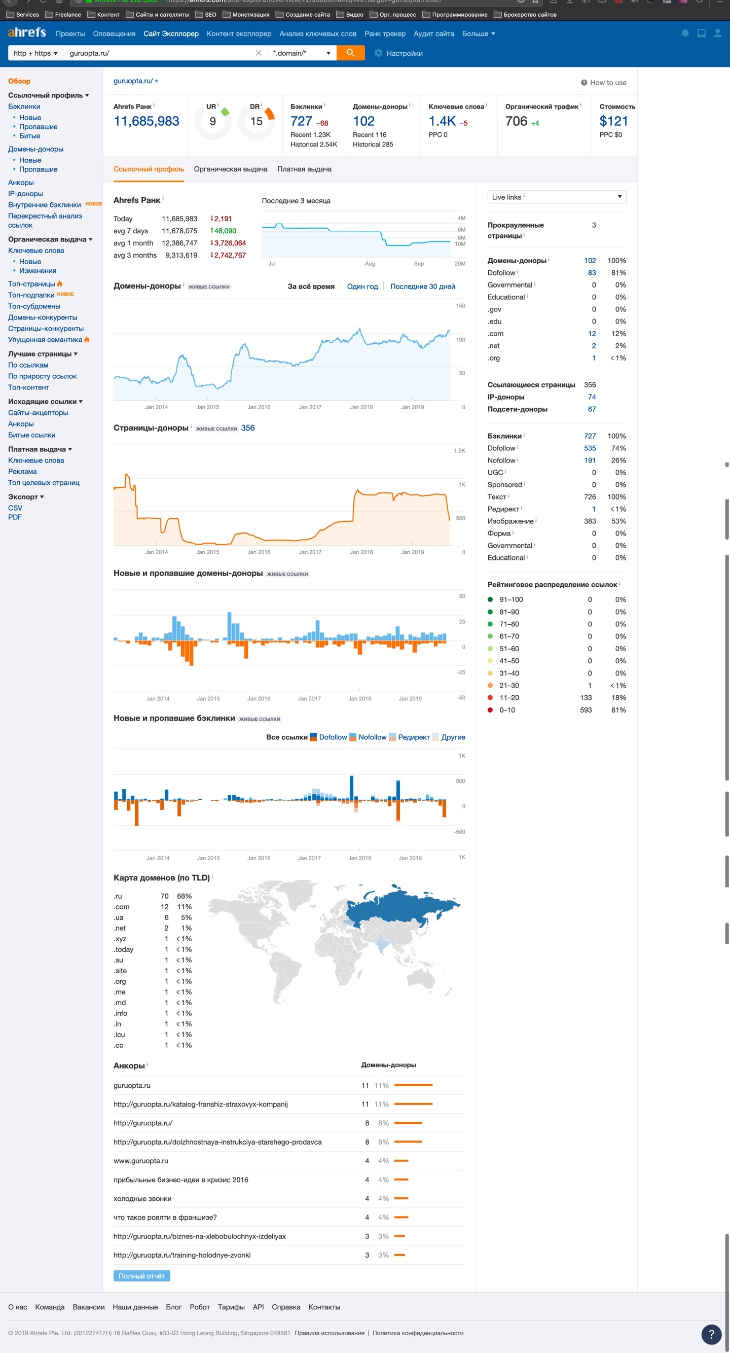Click the gear icon beside Настройки

[378, 53]
